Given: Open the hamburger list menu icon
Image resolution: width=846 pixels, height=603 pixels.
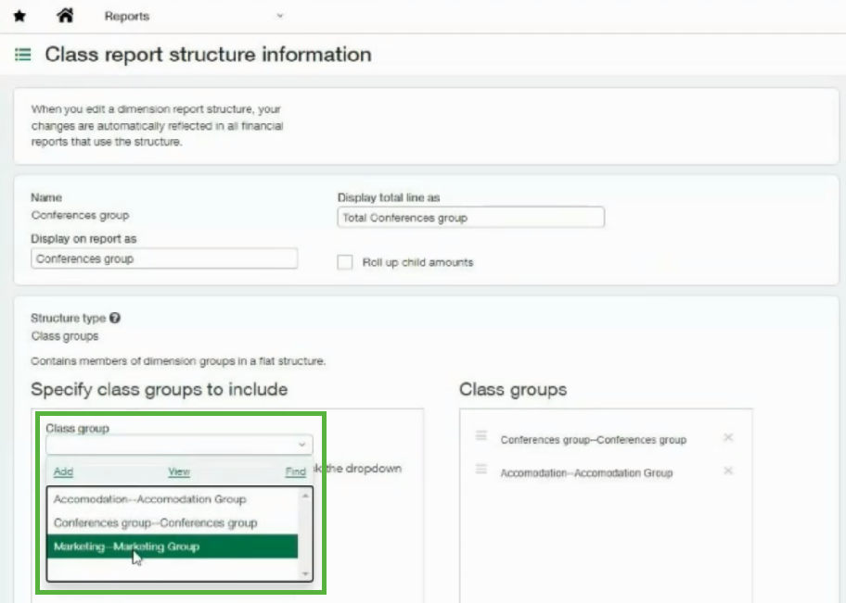Looking at the screenshot, I should 22,56.
